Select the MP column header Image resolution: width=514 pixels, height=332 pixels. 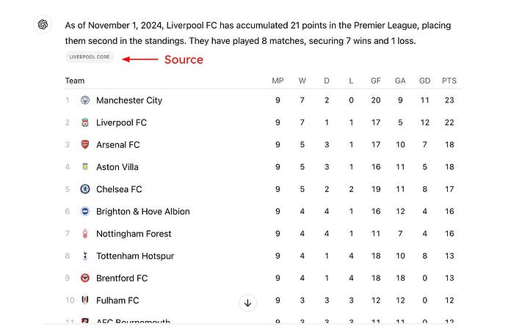click(x=278, y=81)
